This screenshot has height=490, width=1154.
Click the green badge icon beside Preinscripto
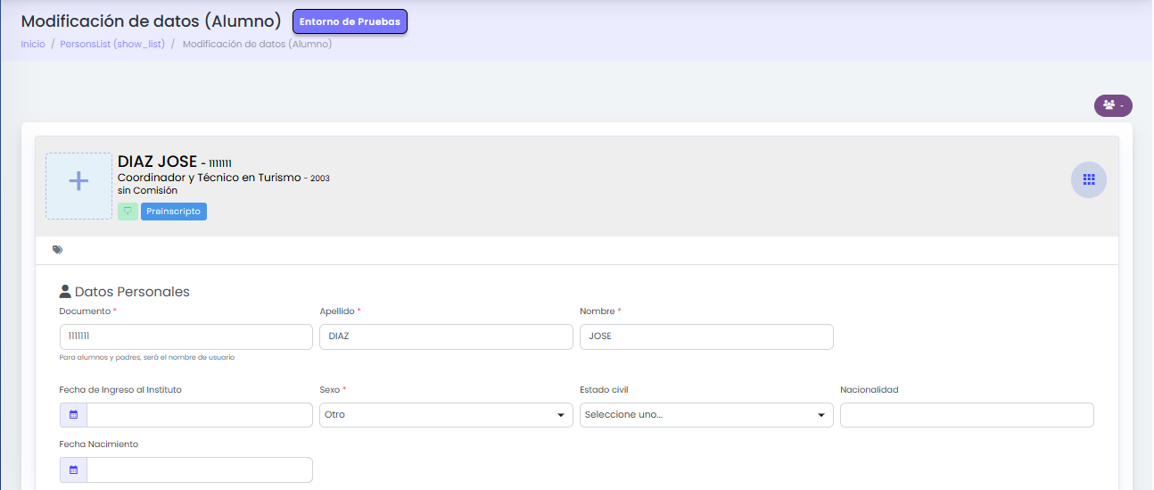click(128, 212)
